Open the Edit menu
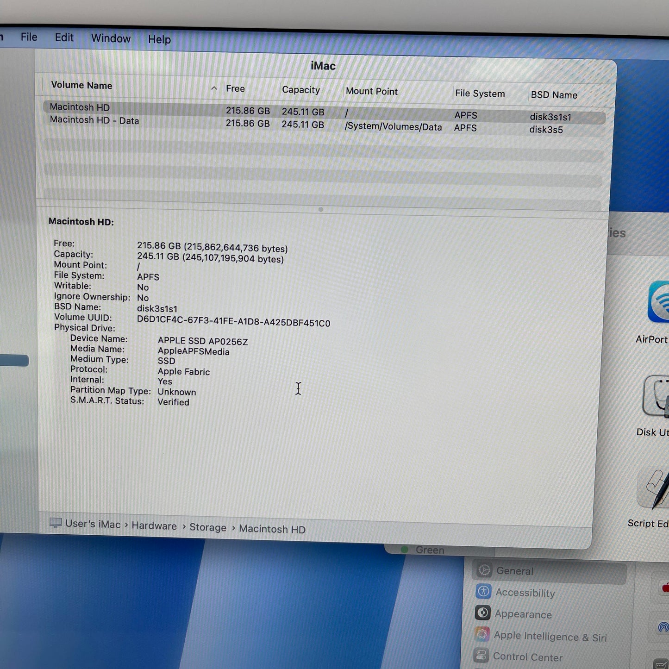The height and width of the screenshot is (669, 669). tap(64, 38)
